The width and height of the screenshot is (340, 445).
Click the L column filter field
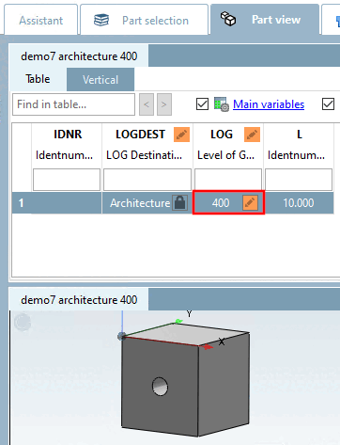coord(299,180)
